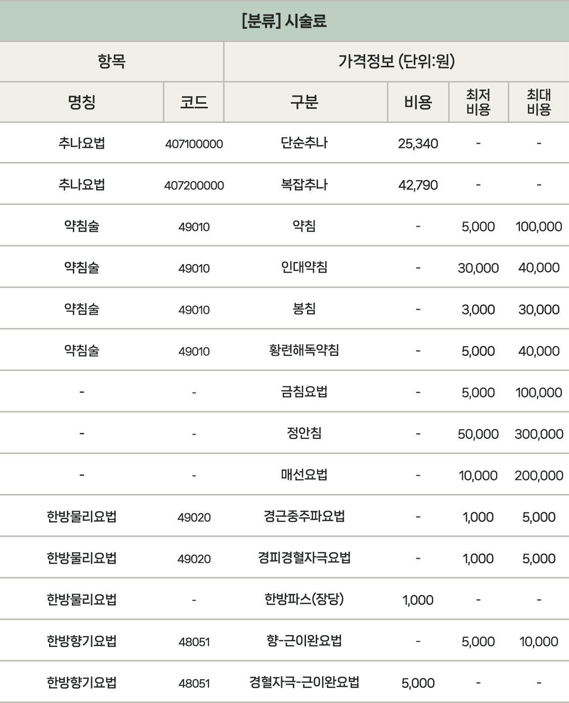This screenshot has height=703, width=569.
Task: Select the 단순추나 cell
Action: click(x=304, y=143)
